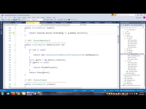Collapse the Details method outline on line 24
The image size is (146, 109).
tap(15, 45)
